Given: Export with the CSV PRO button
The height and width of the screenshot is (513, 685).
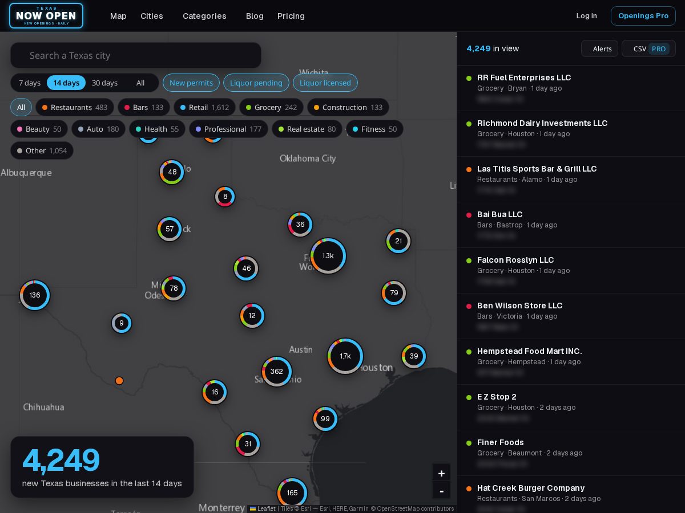Looking at the screenshot, I should click(649, 48).
